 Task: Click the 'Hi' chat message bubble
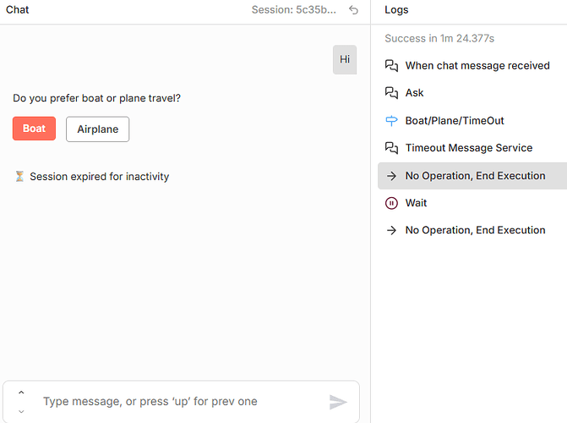click(345, 59)
